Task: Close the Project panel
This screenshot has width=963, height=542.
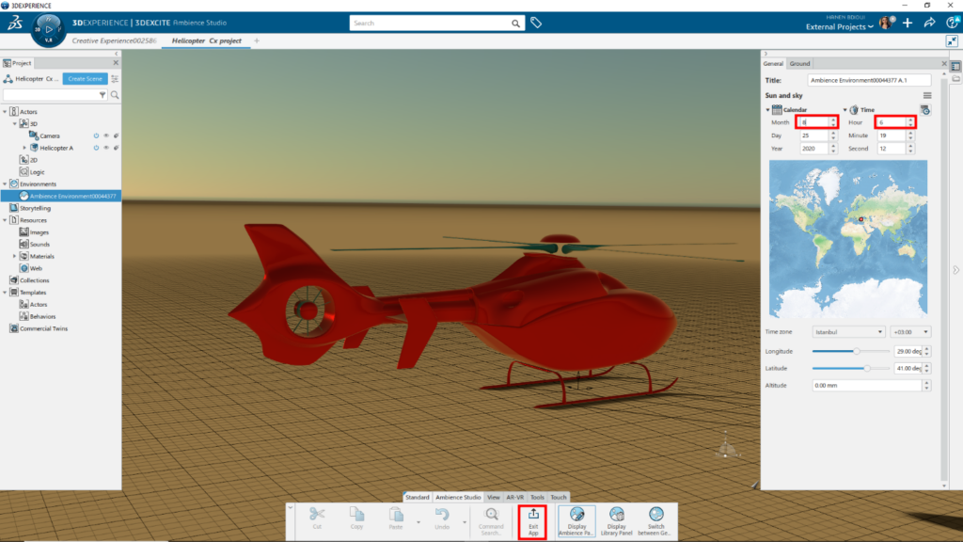Action: coord(116,63)
